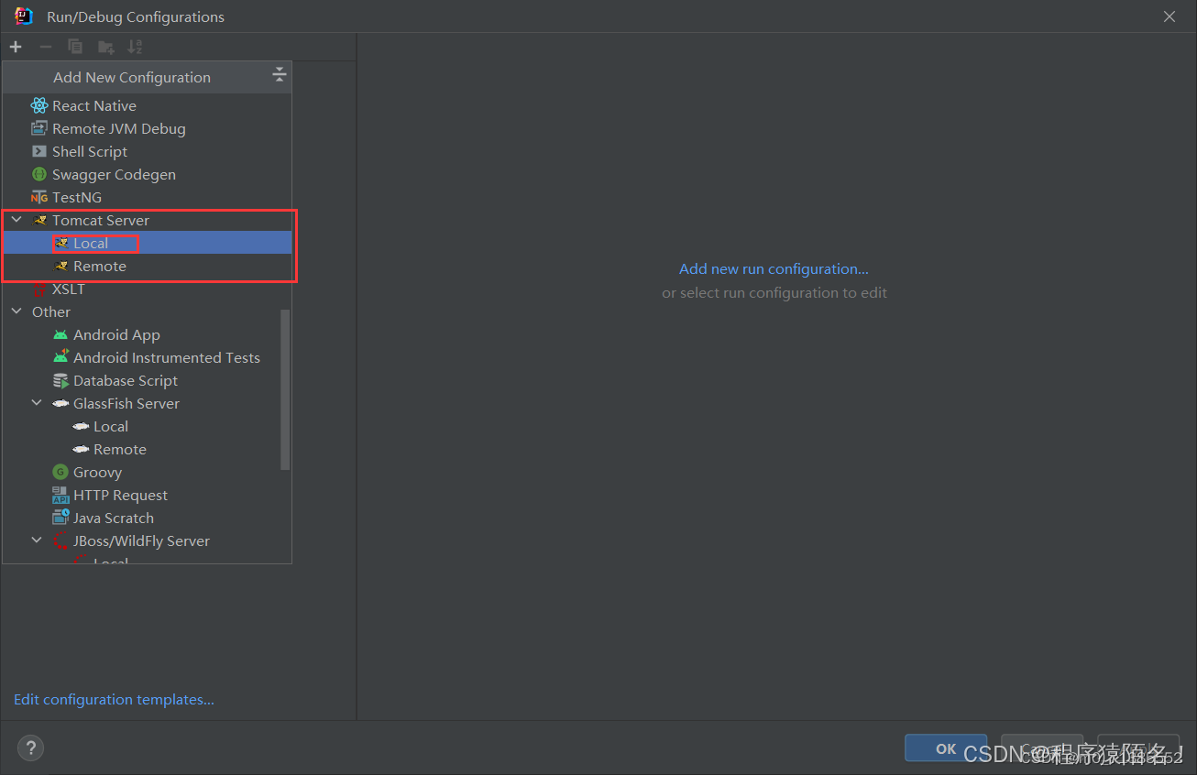Select Tomcat Server Remote
The height and width of the screenshot is (775, 1197).
[x=147, y=266]
